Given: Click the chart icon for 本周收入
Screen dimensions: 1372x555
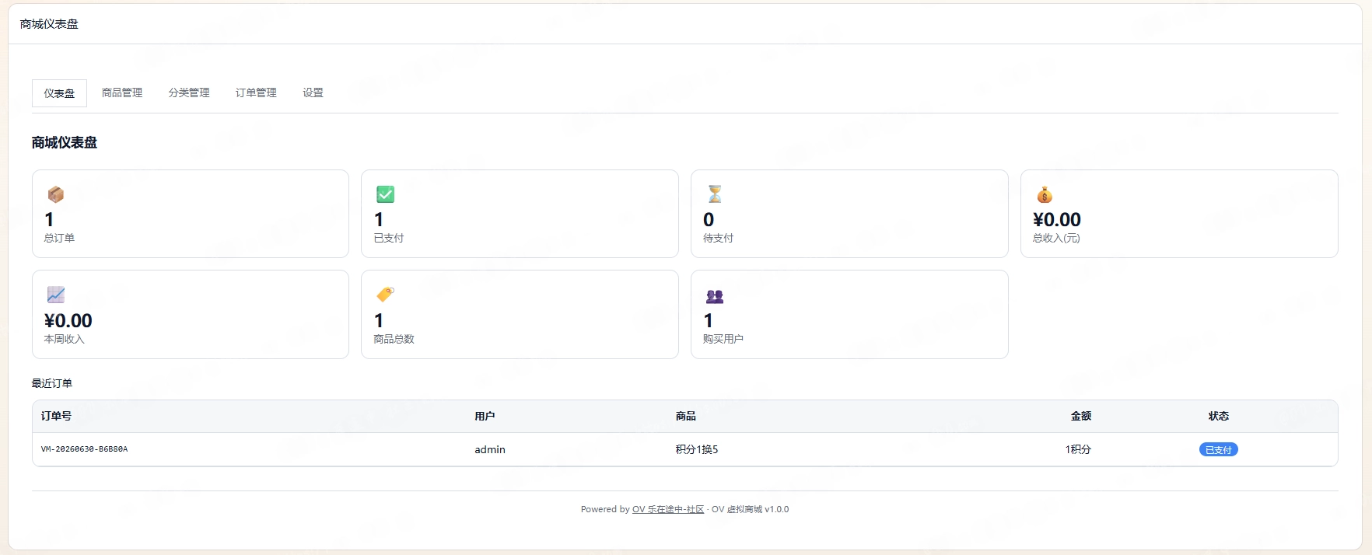Looking at the screenshot, I should tap(55, 295).
